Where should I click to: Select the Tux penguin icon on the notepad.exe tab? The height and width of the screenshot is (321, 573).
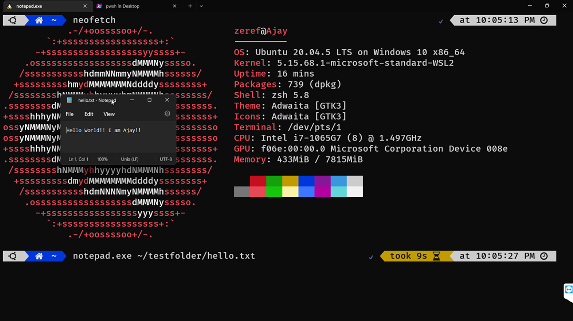point(9,6)
